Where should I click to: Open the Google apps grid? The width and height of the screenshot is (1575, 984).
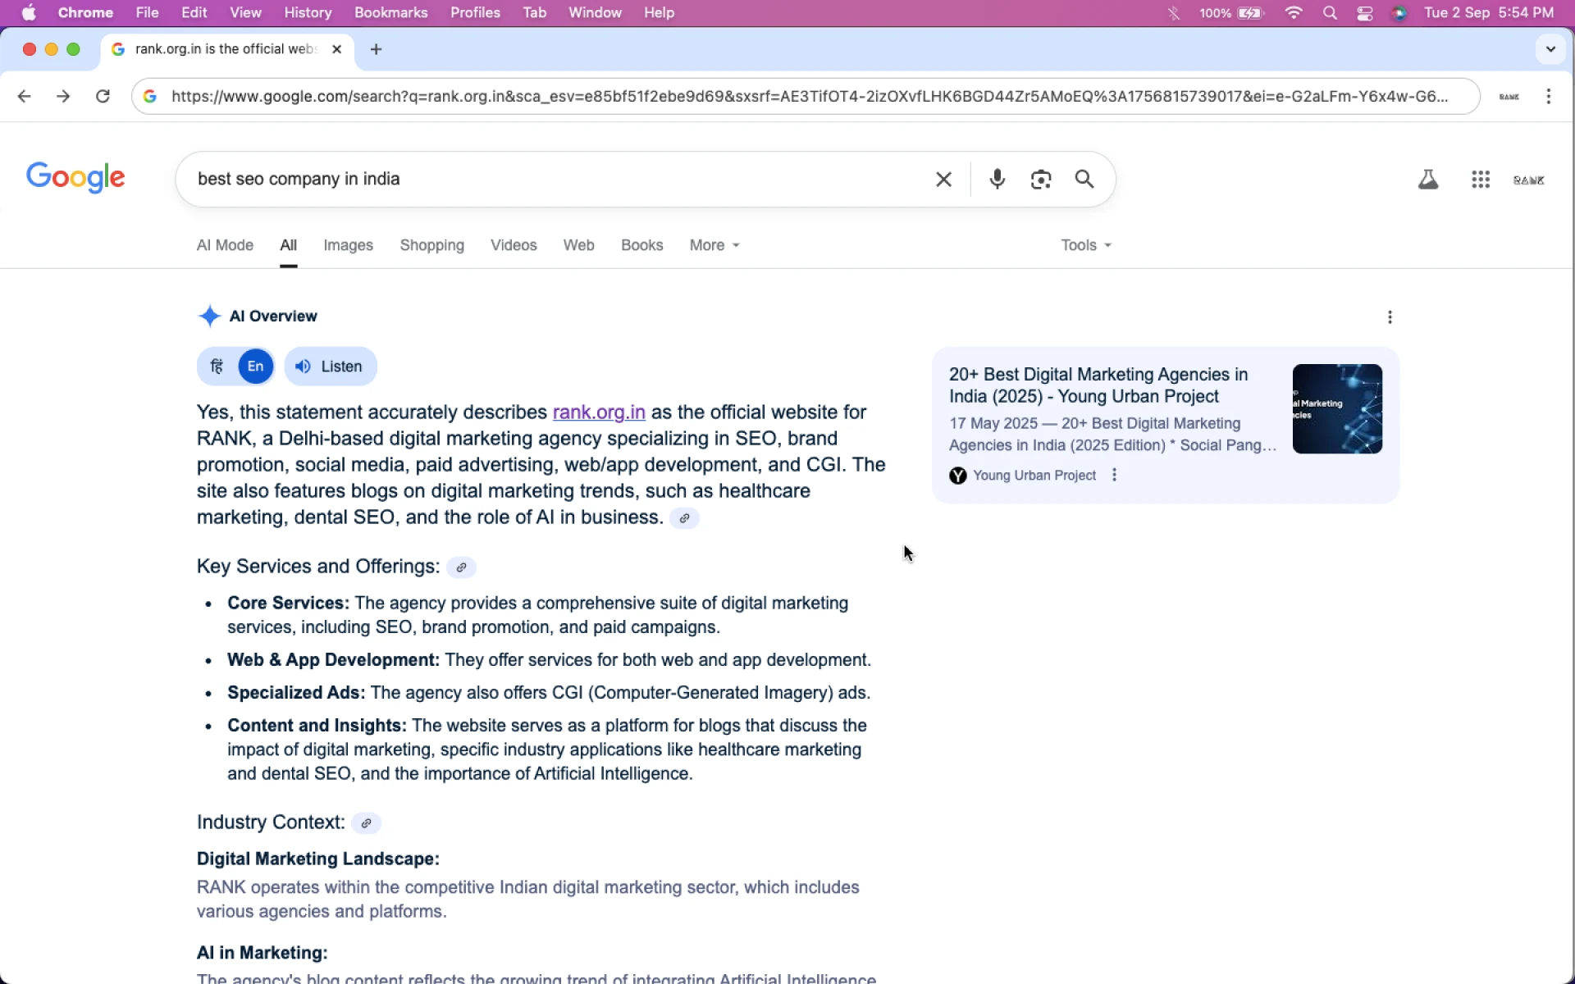(1480, 180)
